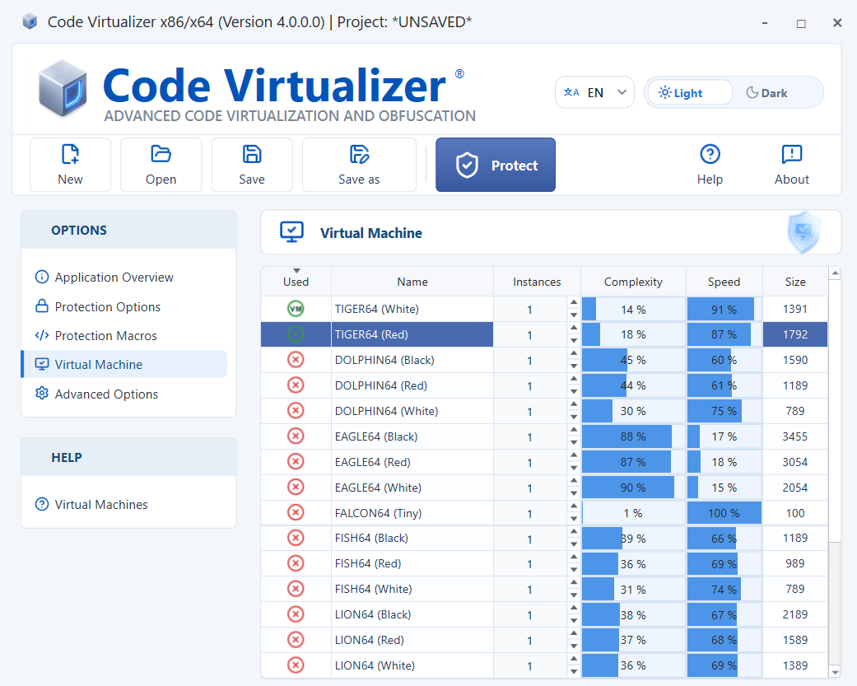The height and width of the screenshot is (686, 857).
Task: Click the instances field of FISH64 (White)
Action: point(530,590)
